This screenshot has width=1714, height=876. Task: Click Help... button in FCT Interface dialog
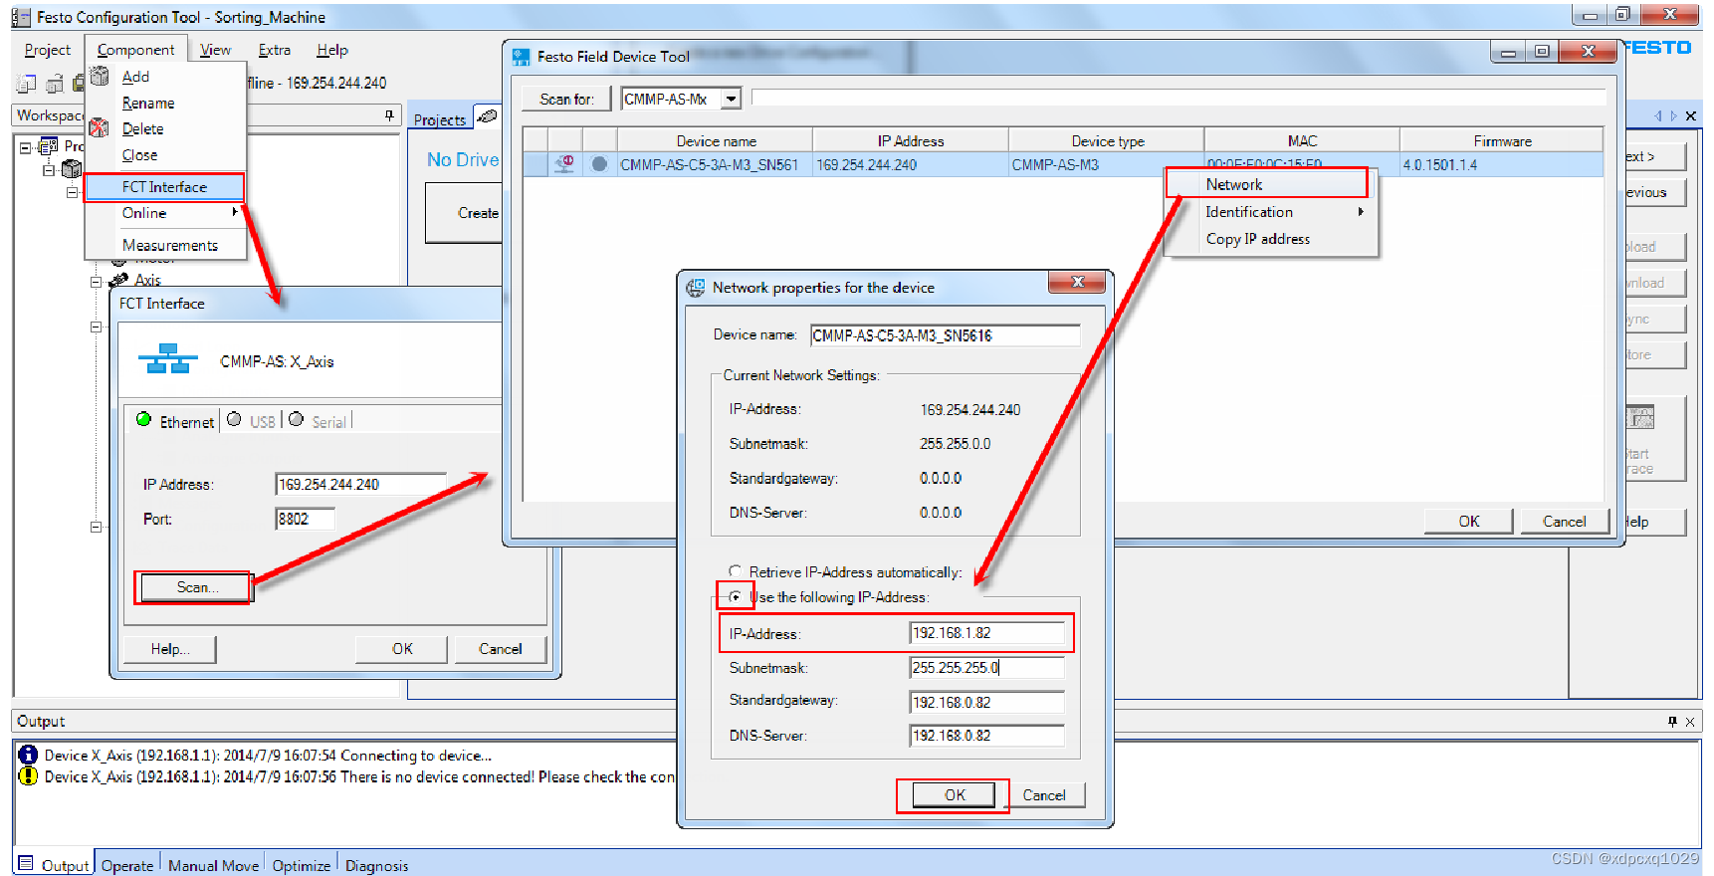168,649
